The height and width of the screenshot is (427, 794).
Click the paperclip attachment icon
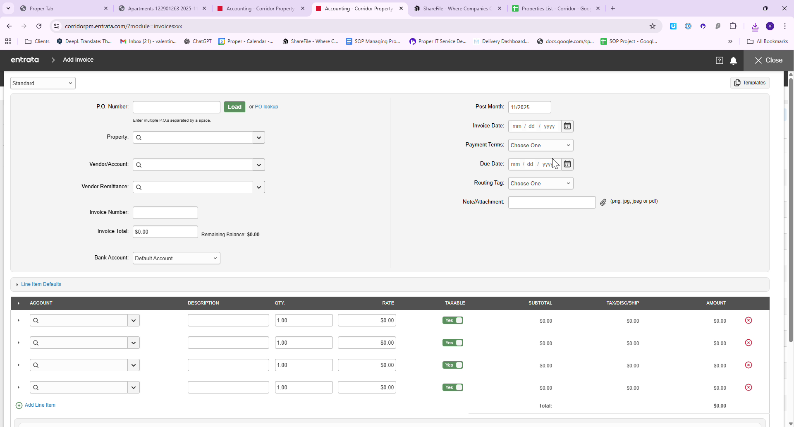[603, 202]
